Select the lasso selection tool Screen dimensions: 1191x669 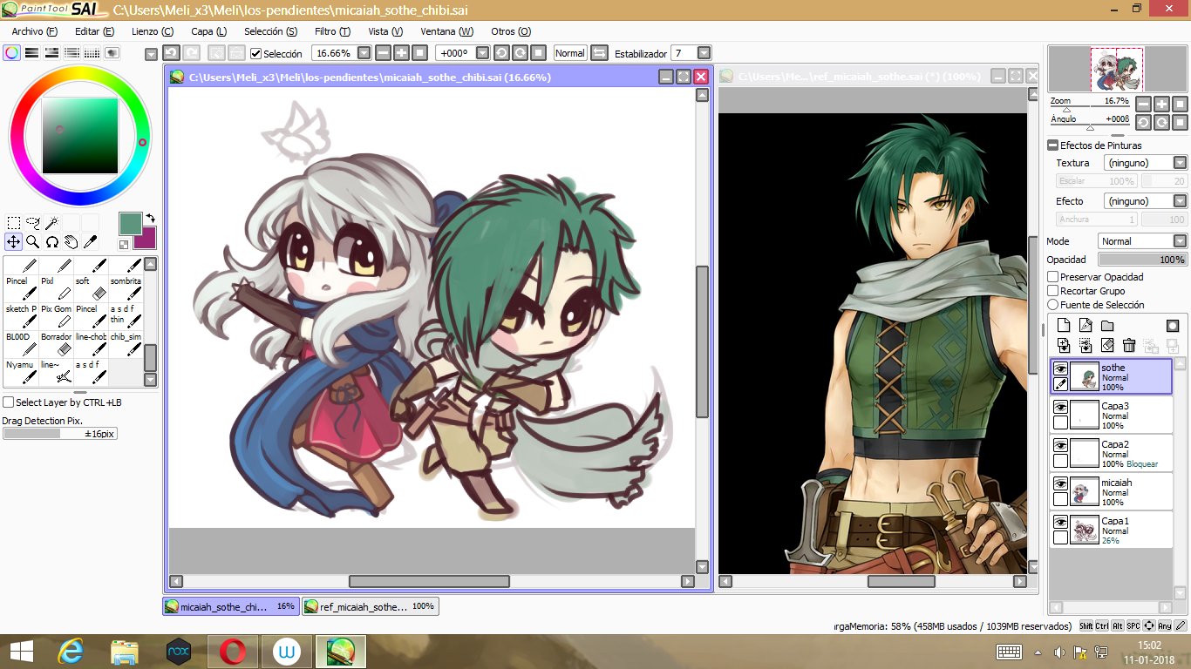[x=33, y=223]
